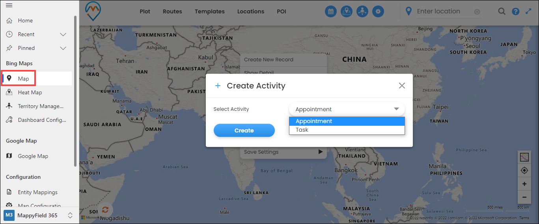Click the Territory Management icon
The width and height of the screenshot is (539, 224).
tap(9, 106)
